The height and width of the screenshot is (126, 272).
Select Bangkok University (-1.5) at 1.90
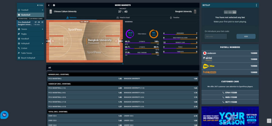click(x=161, y=102)
